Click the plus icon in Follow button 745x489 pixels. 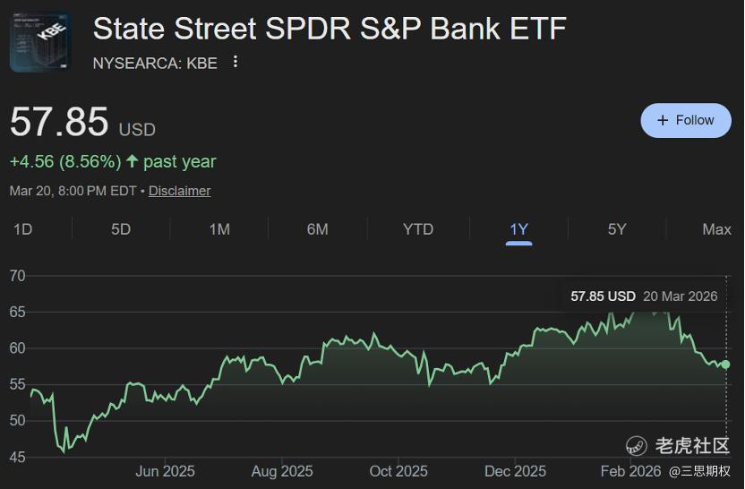663,120
